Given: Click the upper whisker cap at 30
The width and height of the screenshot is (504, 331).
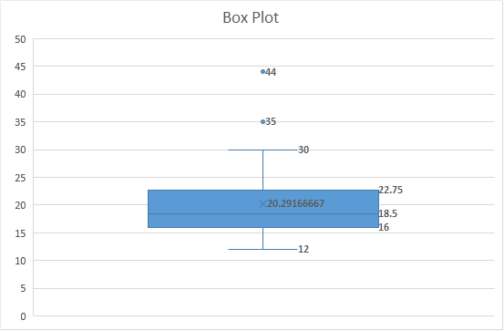Looking at the screenshot, I should click(262, 150).
